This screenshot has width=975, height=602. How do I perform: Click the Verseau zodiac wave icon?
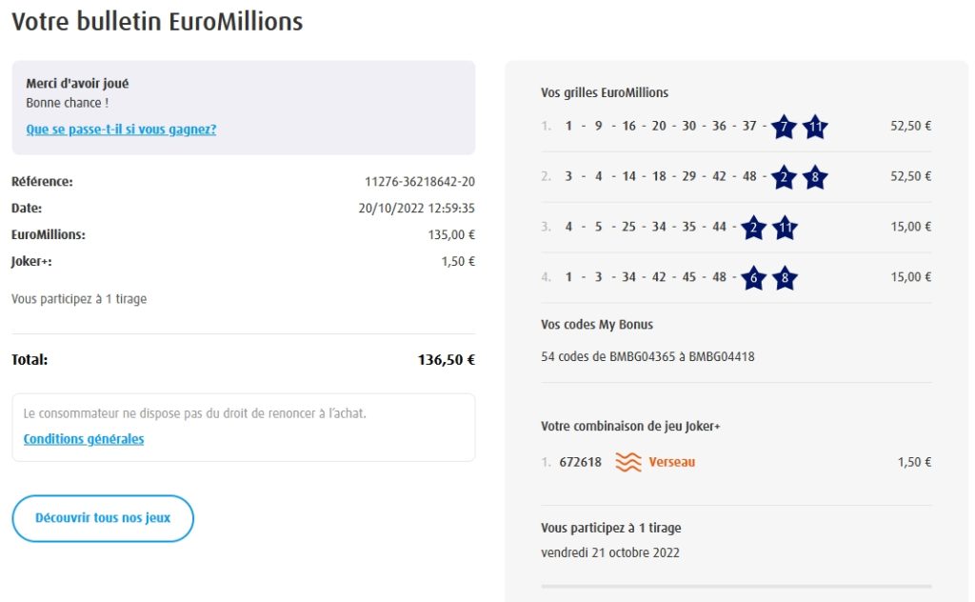point(628,463)
